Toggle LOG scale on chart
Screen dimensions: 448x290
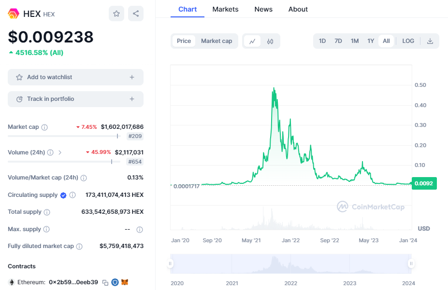click(x=408, y=41)
